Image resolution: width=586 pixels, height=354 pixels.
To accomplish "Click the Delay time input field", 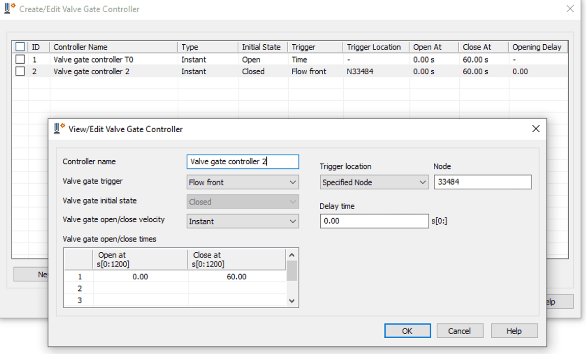I will pyautogui.click(x=374, y=221).
